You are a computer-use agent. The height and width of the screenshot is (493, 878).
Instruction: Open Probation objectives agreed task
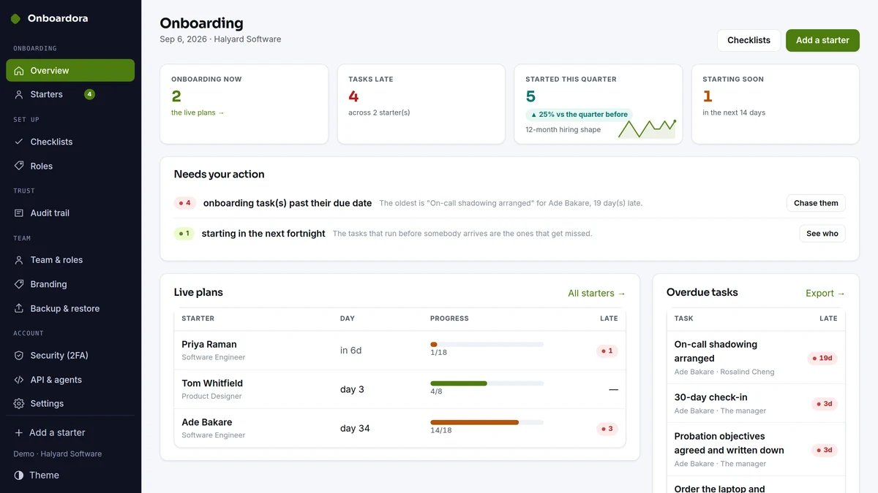(729, 443)
